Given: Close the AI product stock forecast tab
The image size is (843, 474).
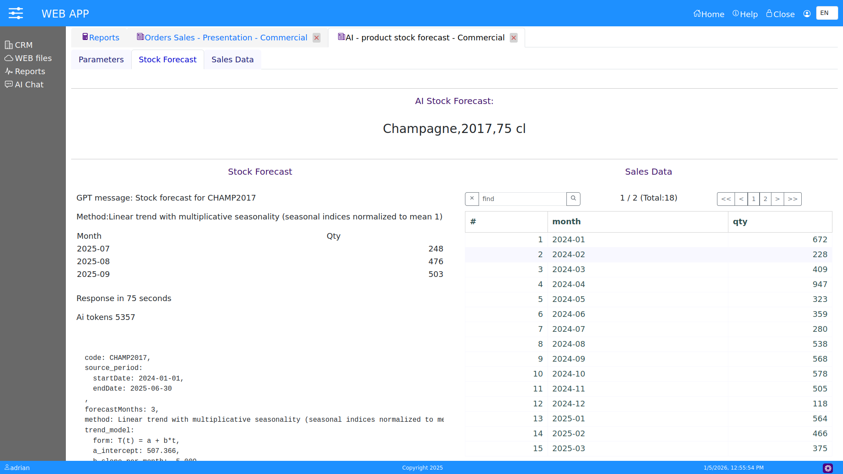Looking at the screenshot, I should (514, 38).
